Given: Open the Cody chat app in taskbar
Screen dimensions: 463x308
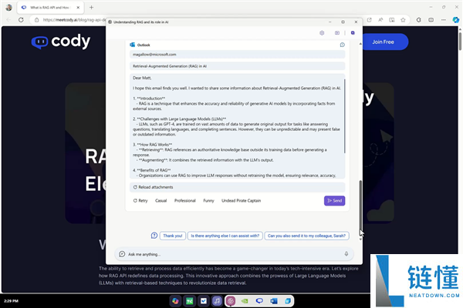Looking at the screenshot, I should click(x=259, y=301).
